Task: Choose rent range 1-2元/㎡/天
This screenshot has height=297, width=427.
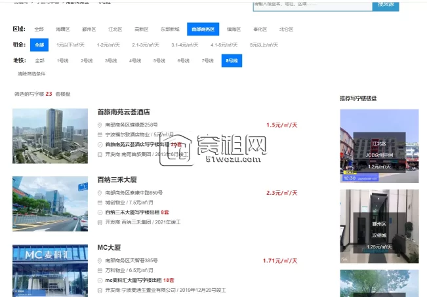Action: (108, 45)
